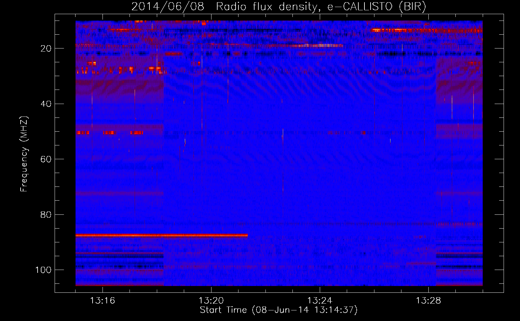This screenshot has width=520, height=321.
Task: Click the 100 frequency tick label
Action: tap(43, 270)
